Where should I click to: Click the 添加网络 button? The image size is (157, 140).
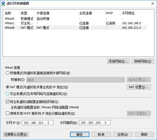pos(118,61)
